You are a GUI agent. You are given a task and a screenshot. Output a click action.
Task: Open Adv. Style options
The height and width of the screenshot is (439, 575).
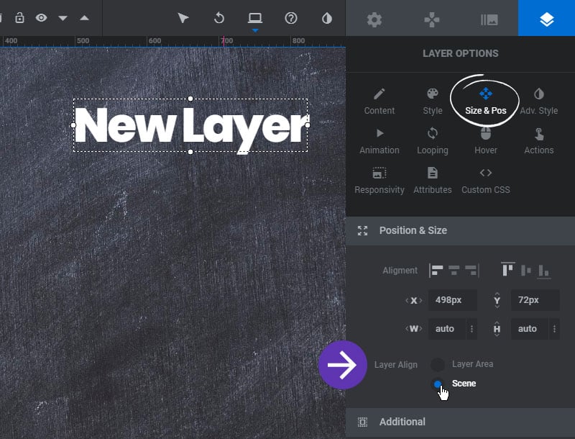(538, 101)
